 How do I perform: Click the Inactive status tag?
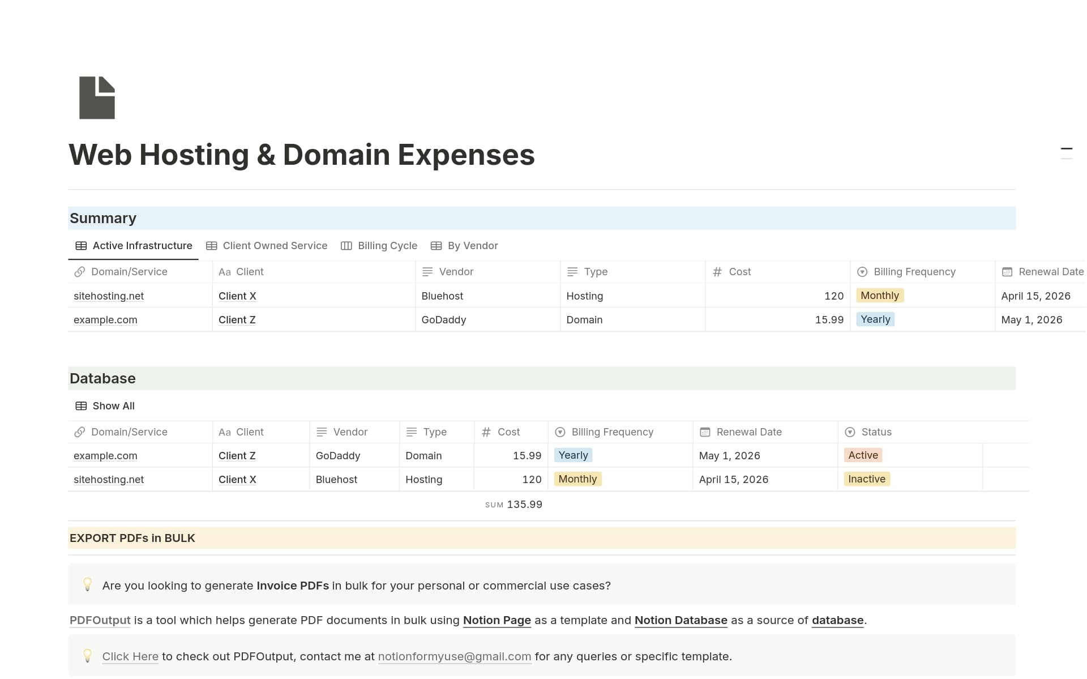(867, 479)
